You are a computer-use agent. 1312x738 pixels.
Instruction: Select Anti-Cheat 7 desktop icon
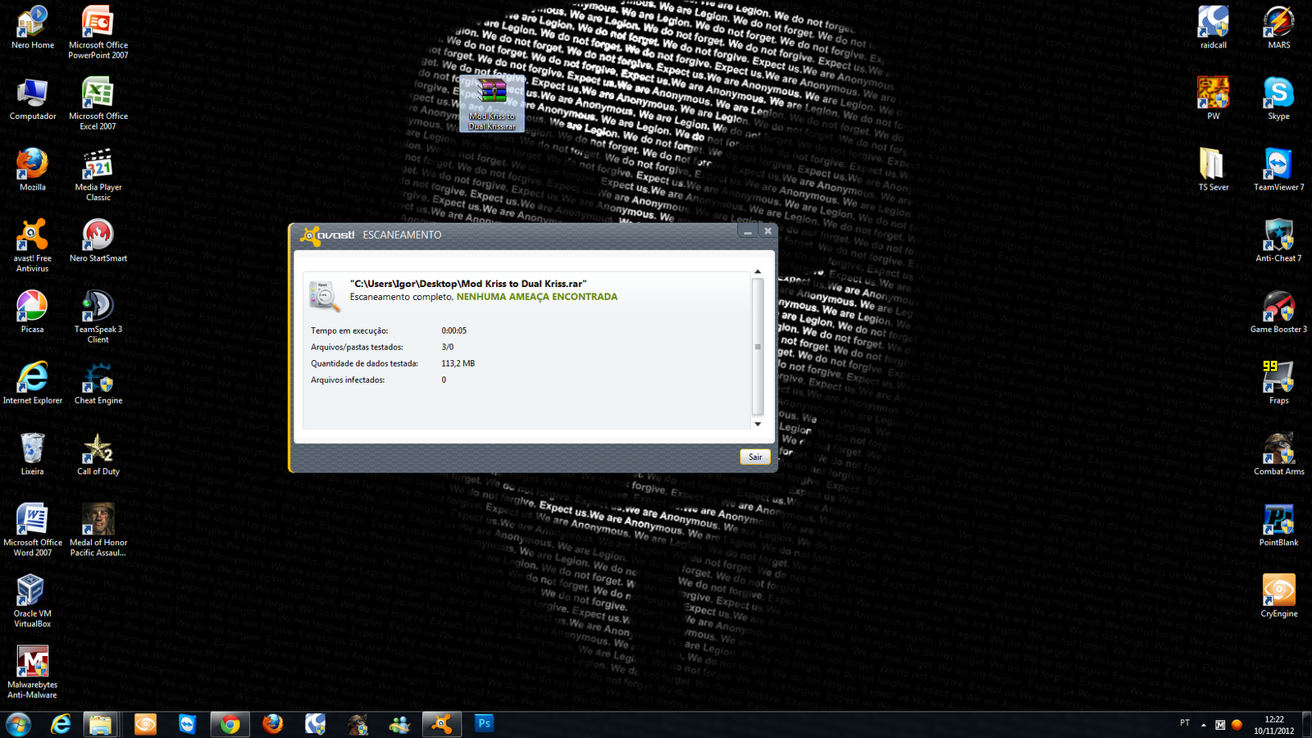[1279, 241]
